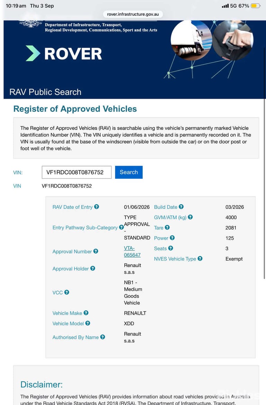Click the Vehicle Model field label
The height and width of the screenshot is (405, 266).
68,323
